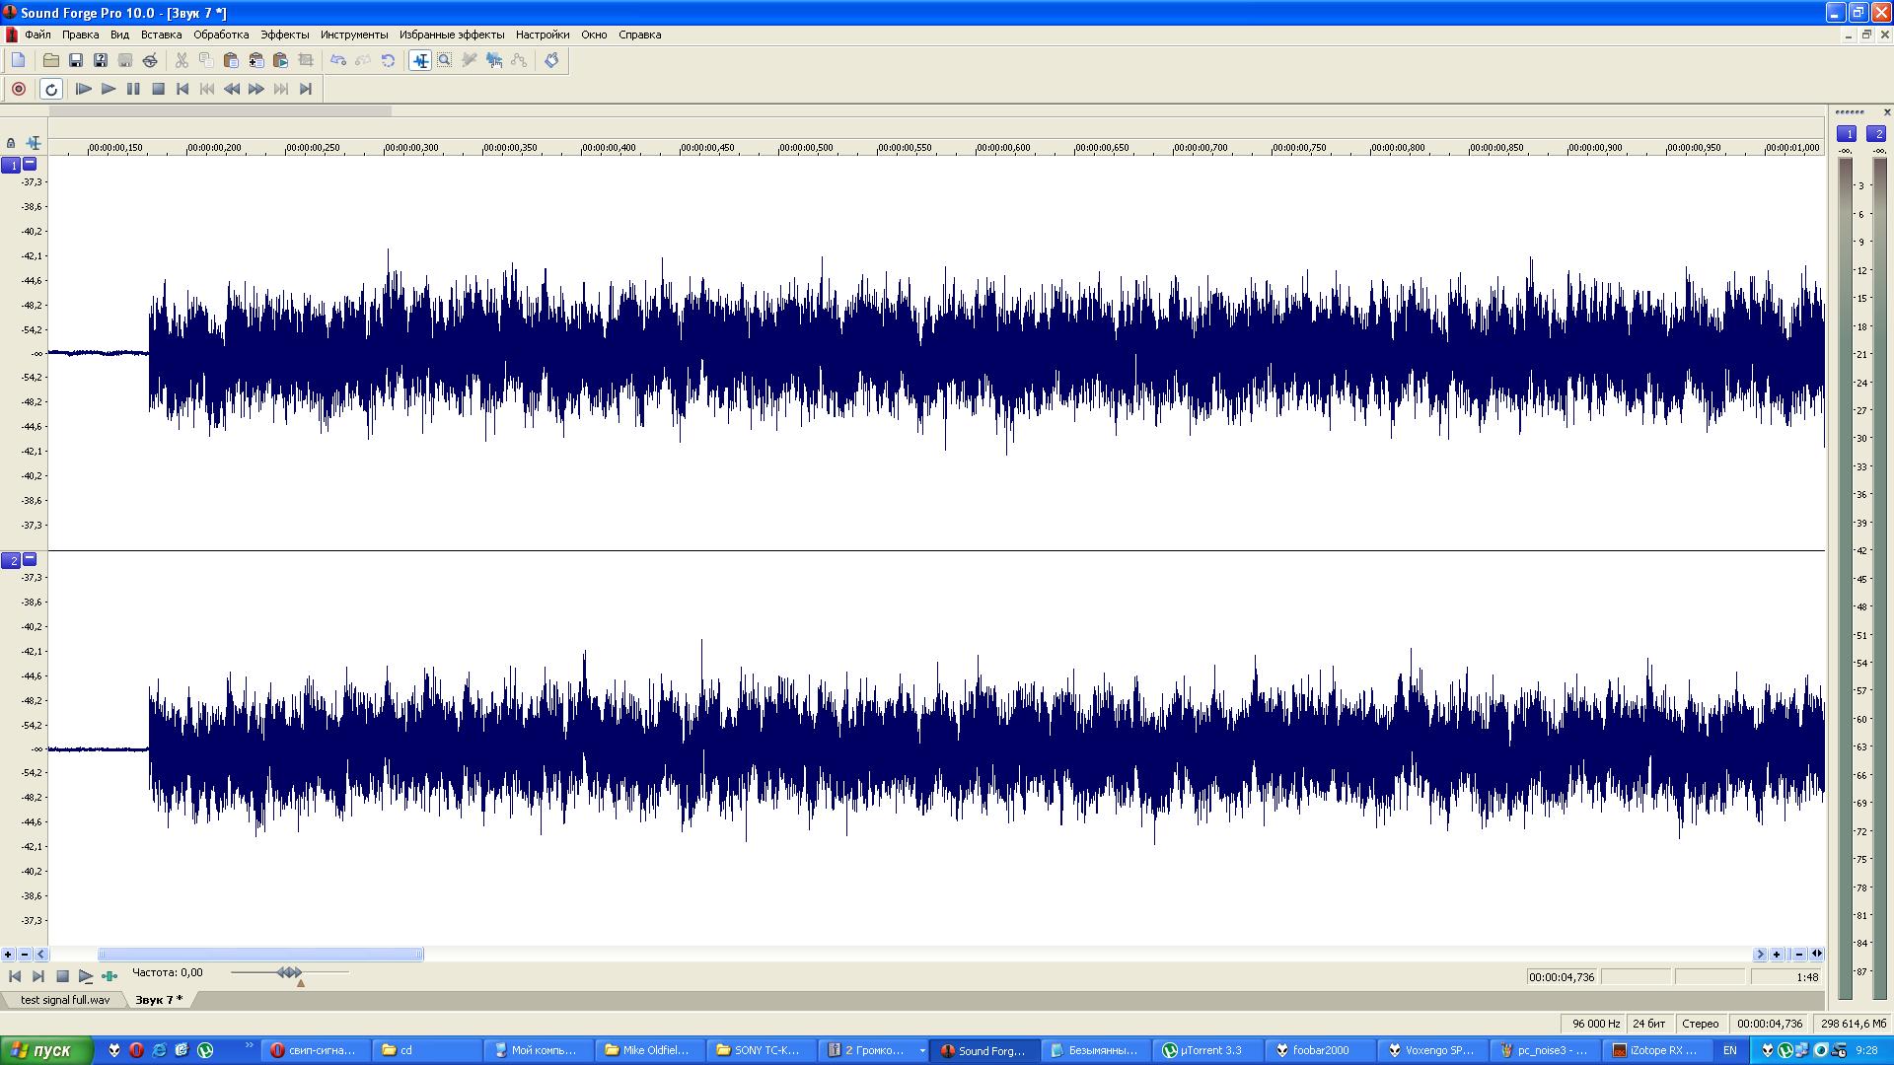1894x1065 pixels.
Task: Cut the selection with the scissors icon
Action: pos(182,60)
